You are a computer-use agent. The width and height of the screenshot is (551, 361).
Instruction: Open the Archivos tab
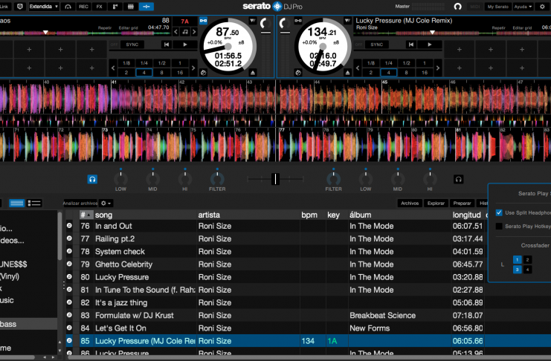pos(410,203)
